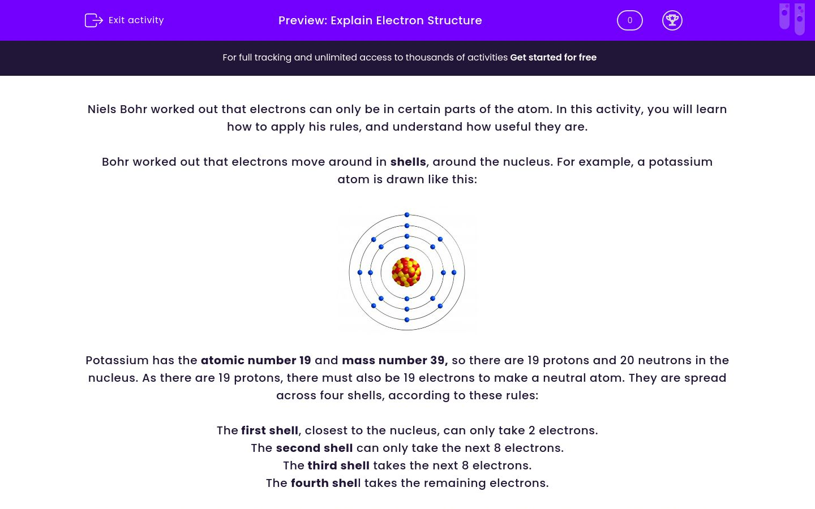
Task: Click the bolded word shells in the text
Action: coord(408,162)
